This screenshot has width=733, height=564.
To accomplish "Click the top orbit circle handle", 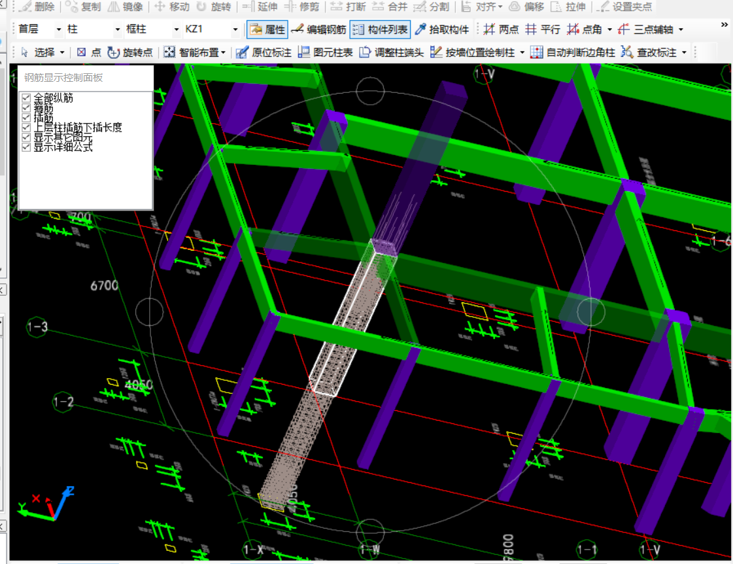I will tap(370, 91).
